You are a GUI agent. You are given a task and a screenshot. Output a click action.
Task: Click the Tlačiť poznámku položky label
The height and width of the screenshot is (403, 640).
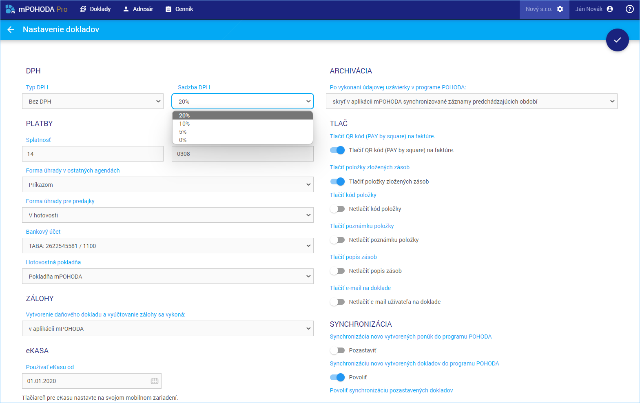click(362, 226)
